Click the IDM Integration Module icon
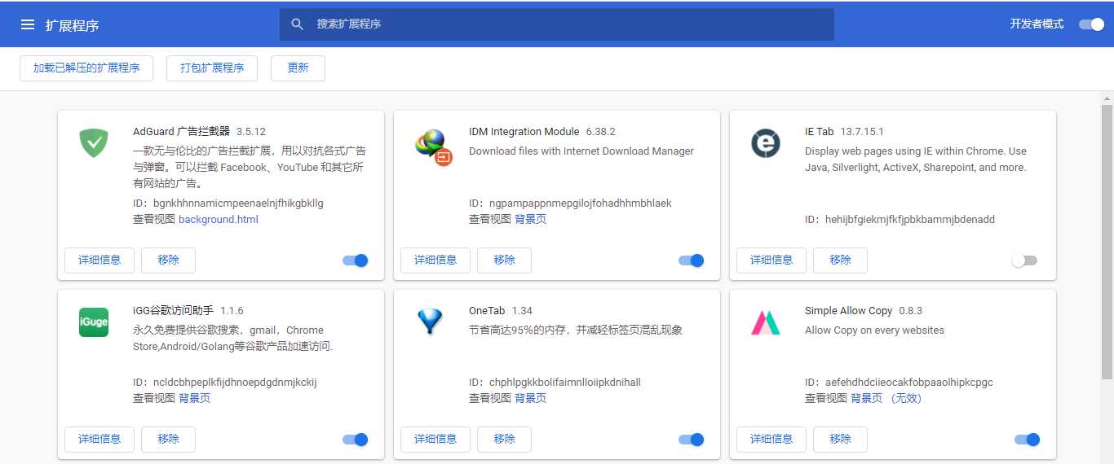 [x=433, y=147]
